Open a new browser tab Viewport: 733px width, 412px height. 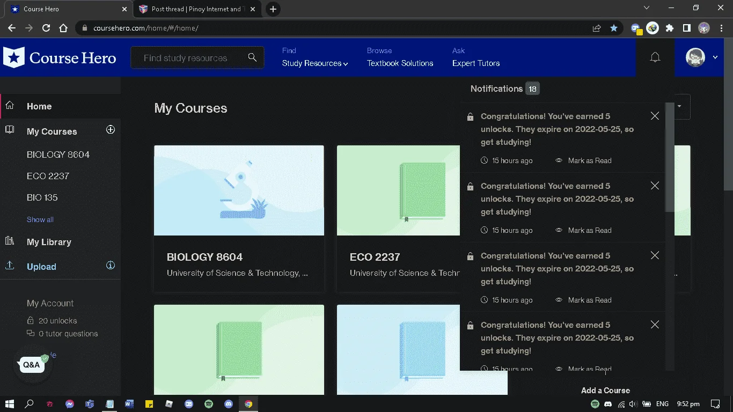point(273,9)
